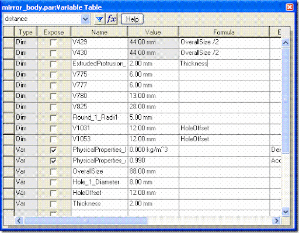Click the Name column header
Screen dimensions: 299x233
tap(99, 32)
